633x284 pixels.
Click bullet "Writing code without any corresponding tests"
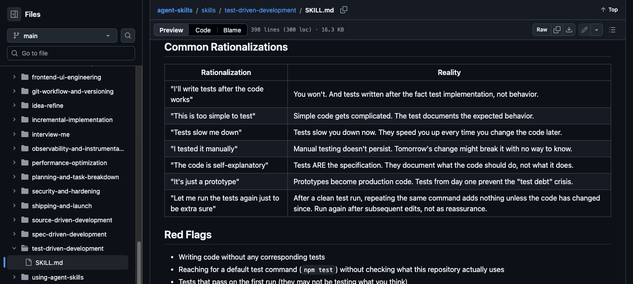pyautogui.click(x=252, y=257)
